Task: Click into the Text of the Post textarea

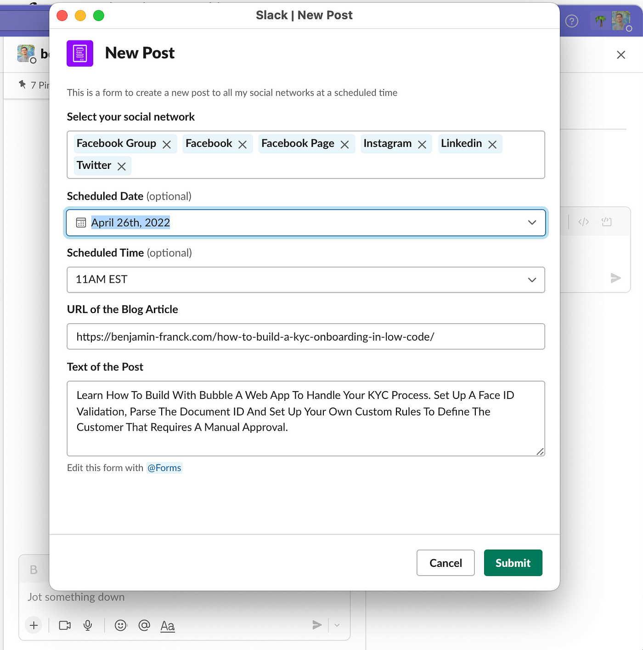Action: [306, 418]
